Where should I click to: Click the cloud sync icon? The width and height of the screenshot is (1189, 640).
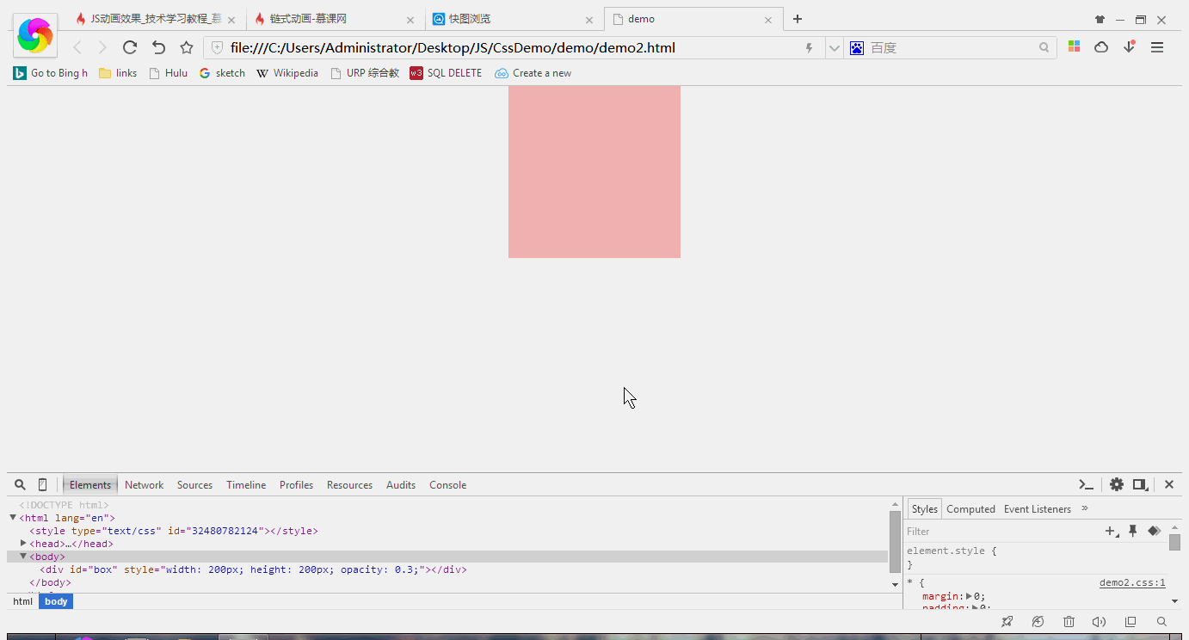pyautogui.click(x=1101, y=47)
